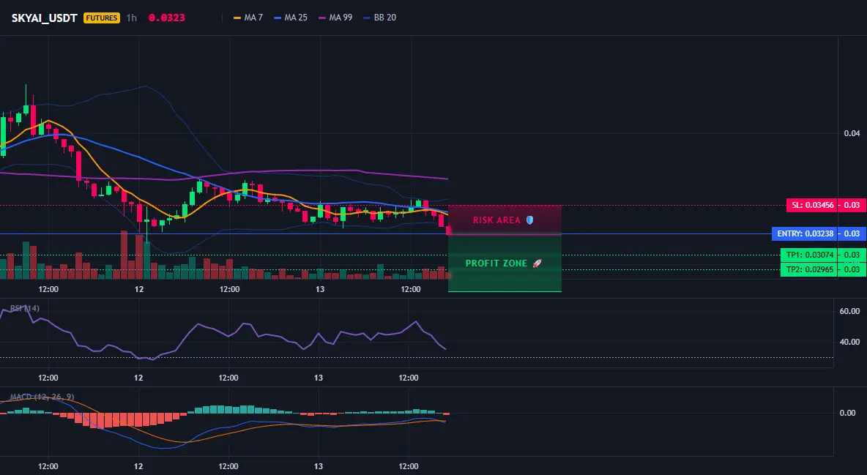This screenshot has width=867, height=475.
Task: Click the current price 0.0323 label
Action: 166,18
